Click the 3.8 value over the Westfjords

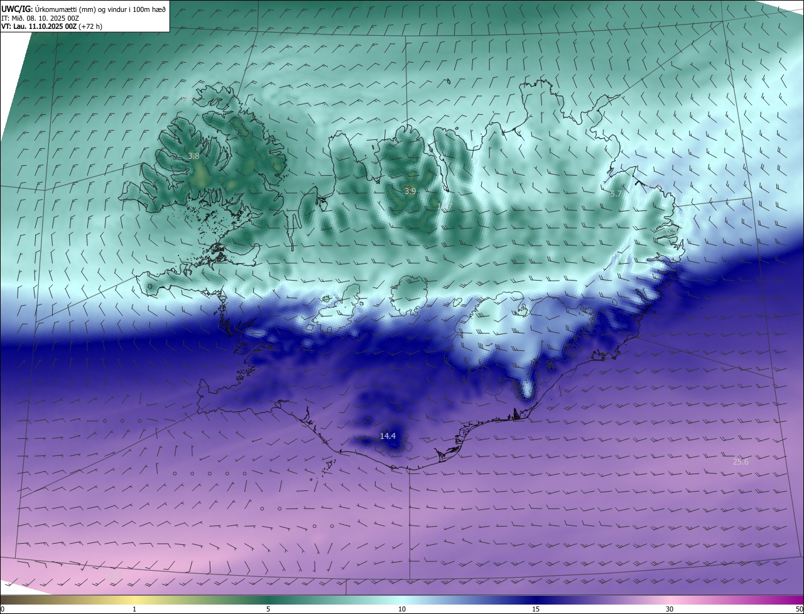click(193, 156)
